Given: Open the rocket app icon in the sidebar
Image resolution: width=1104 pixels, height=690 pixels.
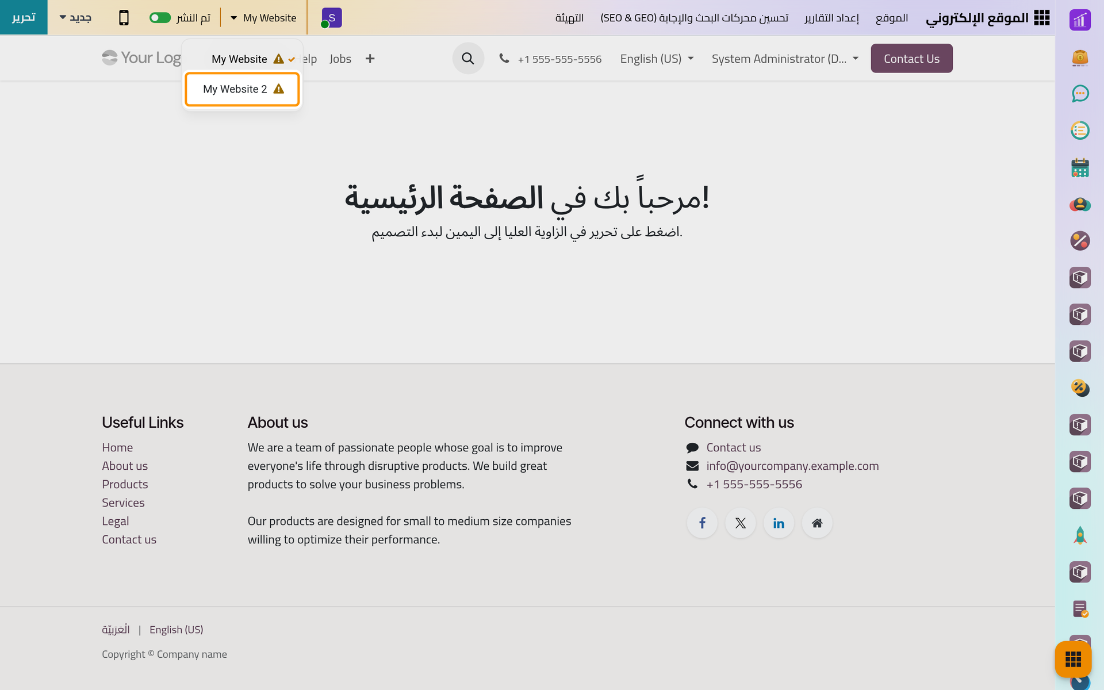Looking at the screenshot, I should click(x=1080, y=535).
